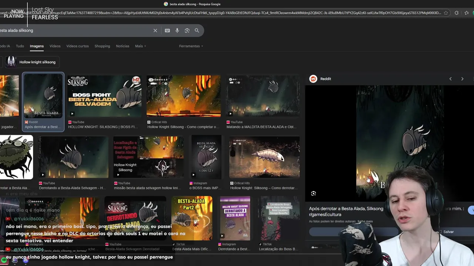Open Spotify from the taskbar

pyautogui.click(x=4, y=260)
